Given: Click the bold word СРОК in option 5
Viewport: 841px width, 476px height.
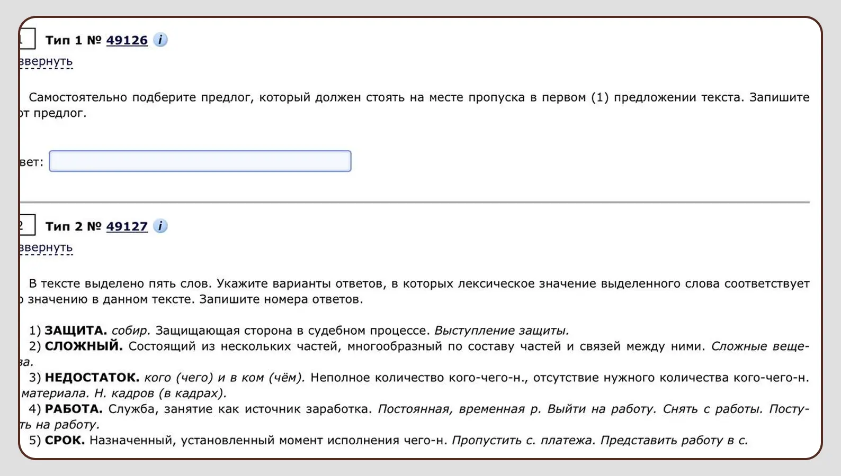Looking at the screenshot, I should [65, 440].
